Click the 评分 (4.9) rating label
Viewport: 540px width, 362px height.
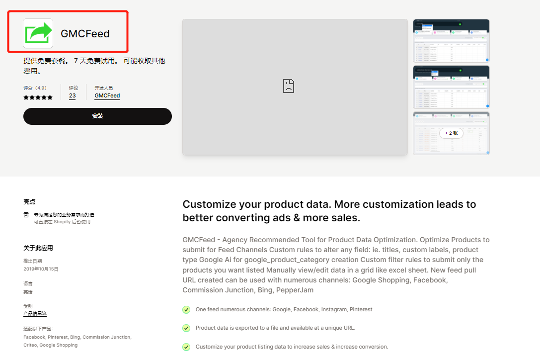(x=35, y=88)
